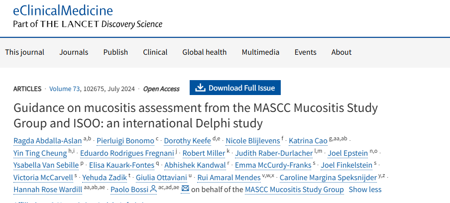Click article number 102675, July 2024

[109, 89]
